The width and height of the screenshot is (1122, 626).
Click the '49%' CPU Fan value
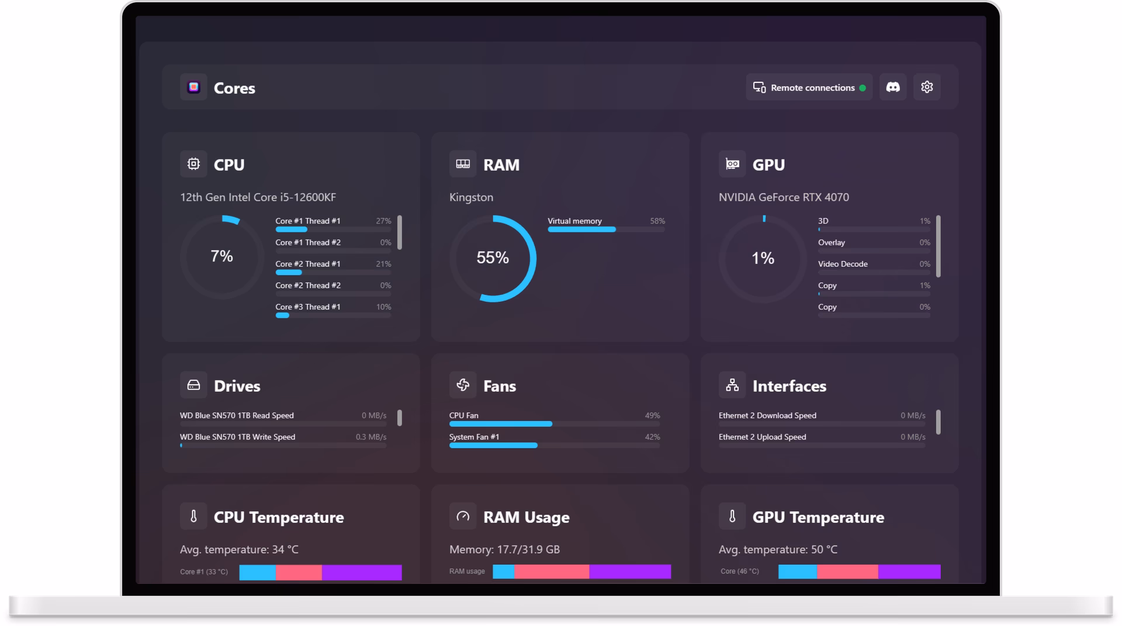tap(652, 415)
